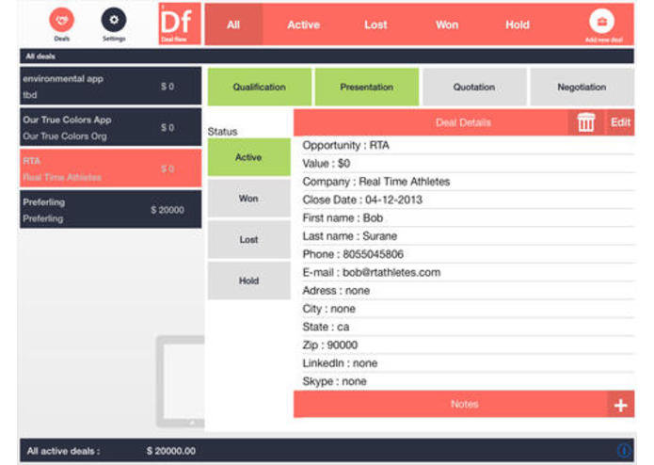Filter by Hold deals tab

[x=518, y=24]
